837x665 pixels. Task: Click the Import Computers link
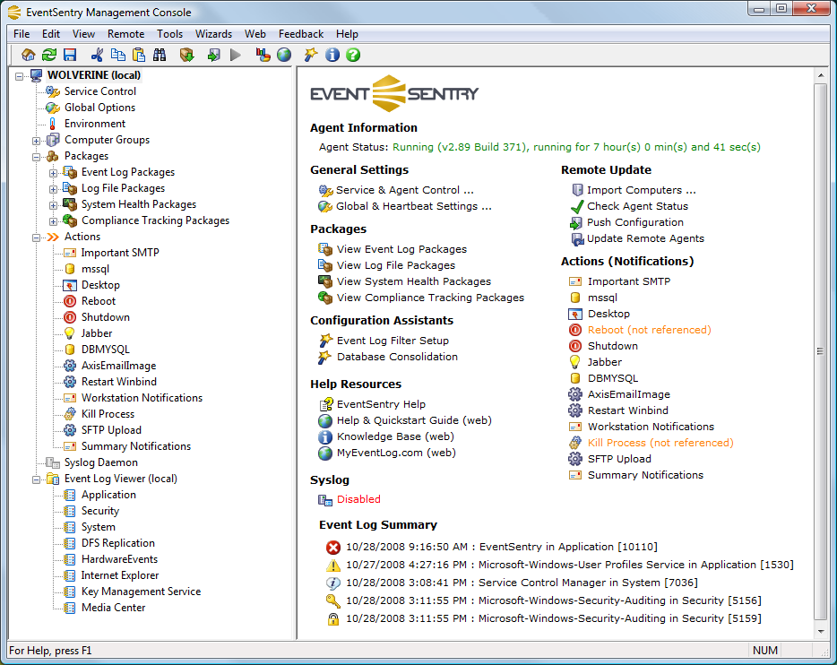pos(642,191)
